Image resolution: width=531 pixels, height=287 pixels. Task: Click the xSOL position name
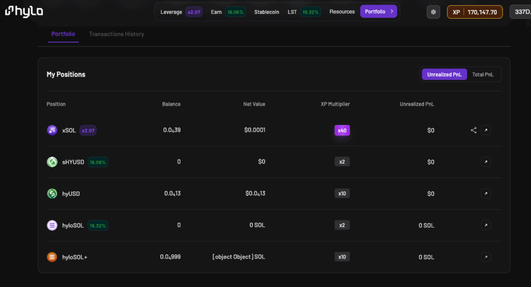pos(69,131)
